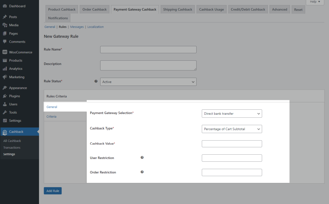Image resolution: width=329 pixels, height=204 pixels.
Task: Open Plugins using the plug icon
Action: pyautogui.click(x=5, y=96)
